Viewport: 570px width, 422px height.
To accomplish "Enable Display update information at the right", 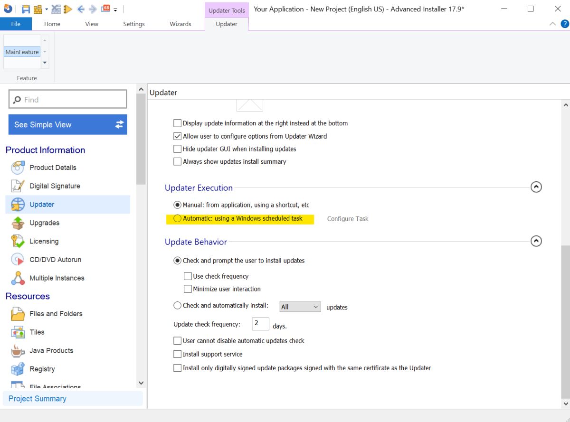I will pos(177,123).
